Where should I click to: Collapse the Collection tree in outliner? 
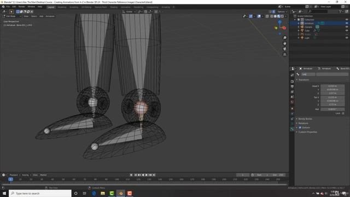295,20
